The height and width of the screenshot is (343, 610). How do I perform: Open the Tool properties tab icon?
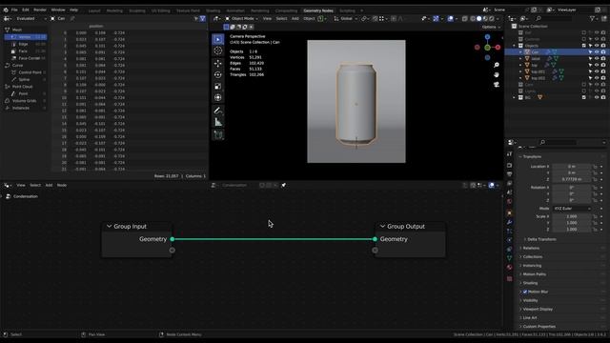(509, 154)
